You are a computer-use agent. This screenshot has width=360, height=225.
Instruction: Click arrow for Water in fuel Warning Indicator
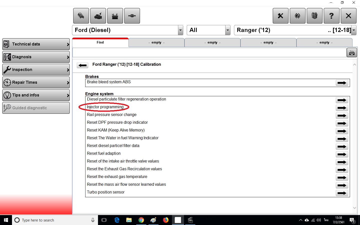pos(342,139)
